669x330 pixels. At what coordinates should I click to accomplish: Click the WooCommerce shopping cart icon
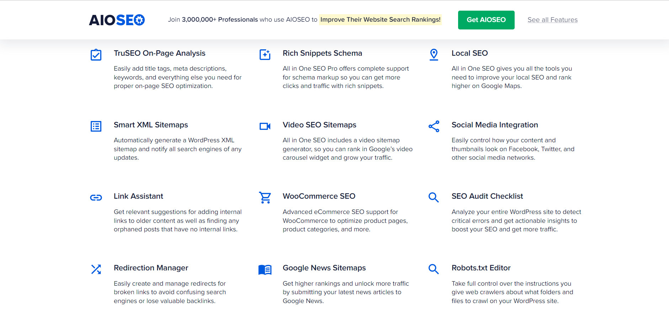tap(265, 198)
